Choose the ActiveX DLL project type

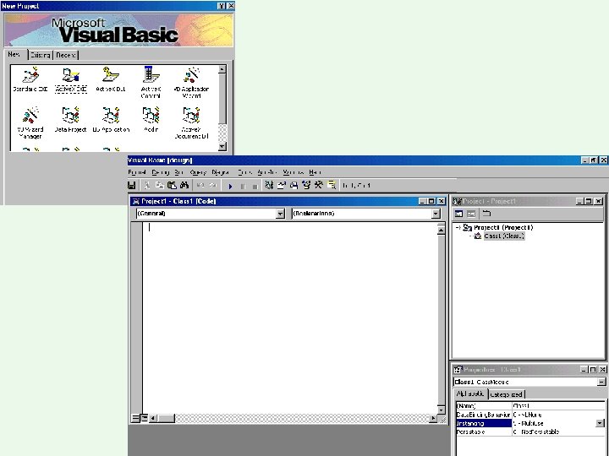pyautogui.click(x=111, y=79)
